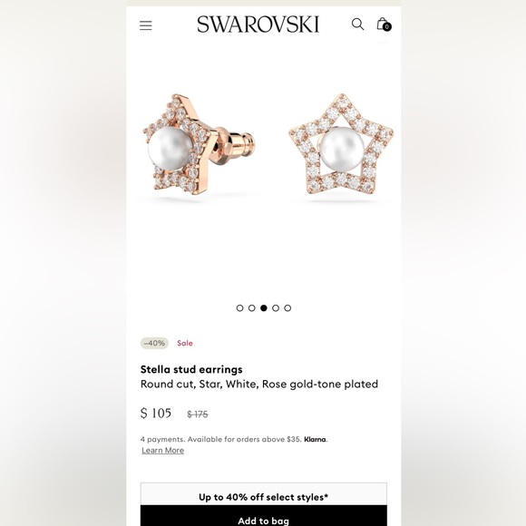The height and width of the screenshot is (526, 526).
Task: Click Up to 40% off select styles banner
Action: (263, 494)
